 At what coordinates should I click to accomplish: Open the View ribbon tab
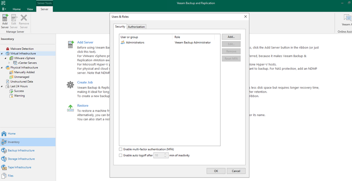[30, 9]
